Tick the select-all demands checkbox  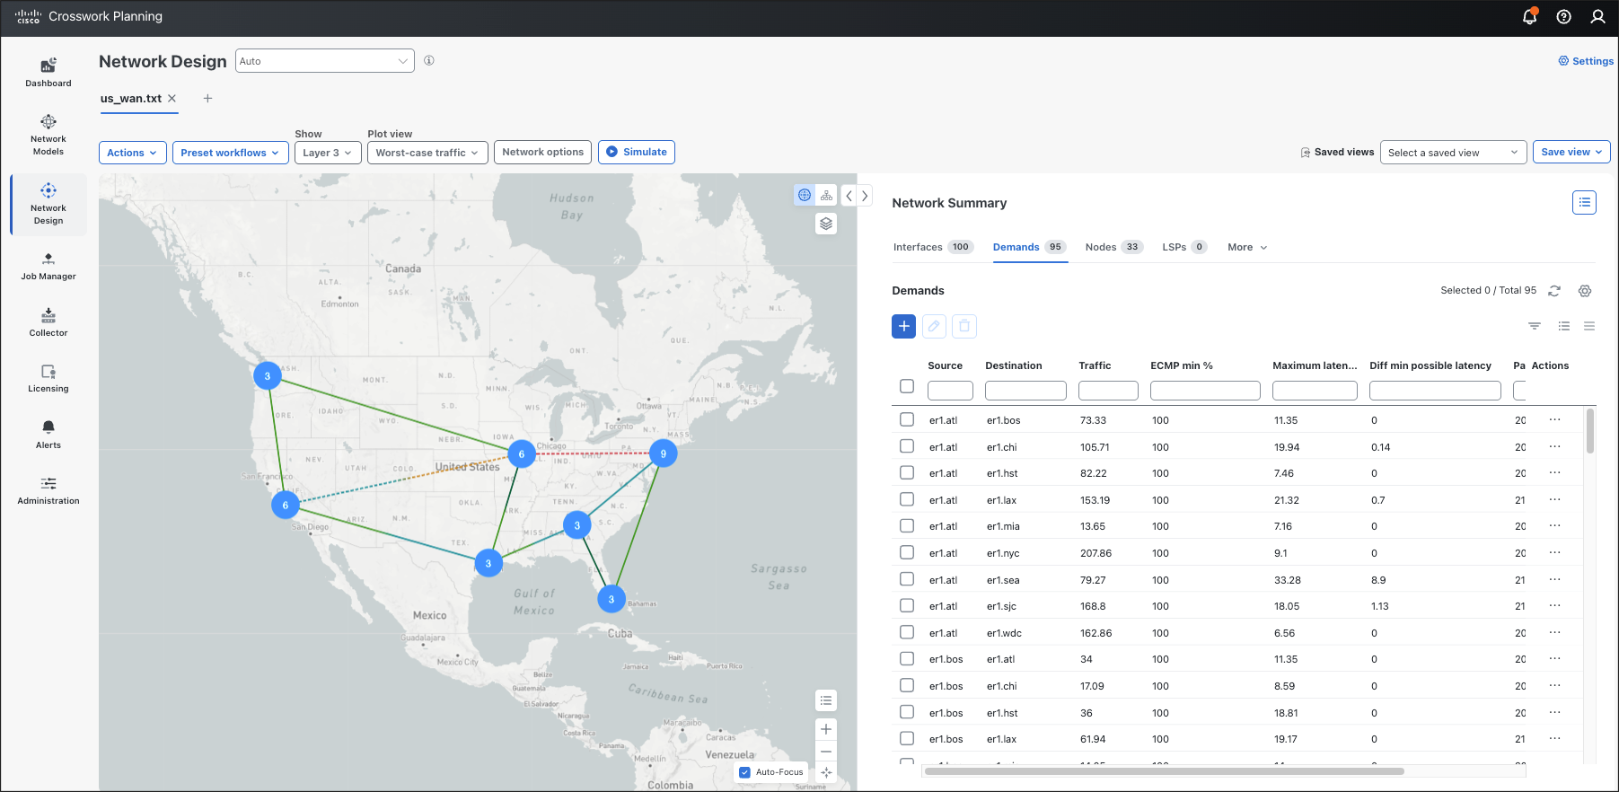tap(907, 386)
